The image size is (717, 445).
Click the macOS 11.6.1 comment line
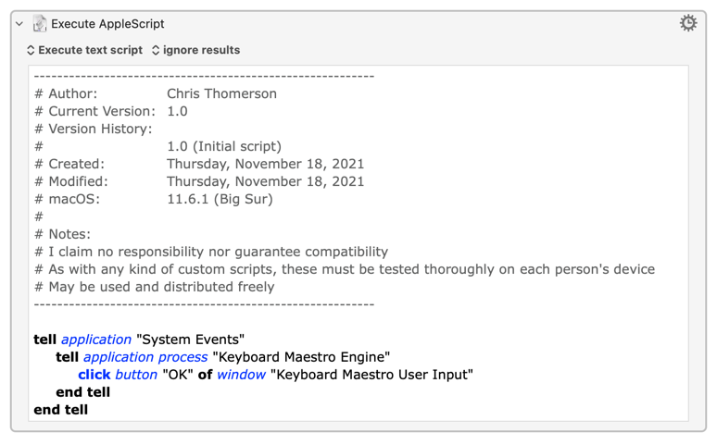click(154, 199)
